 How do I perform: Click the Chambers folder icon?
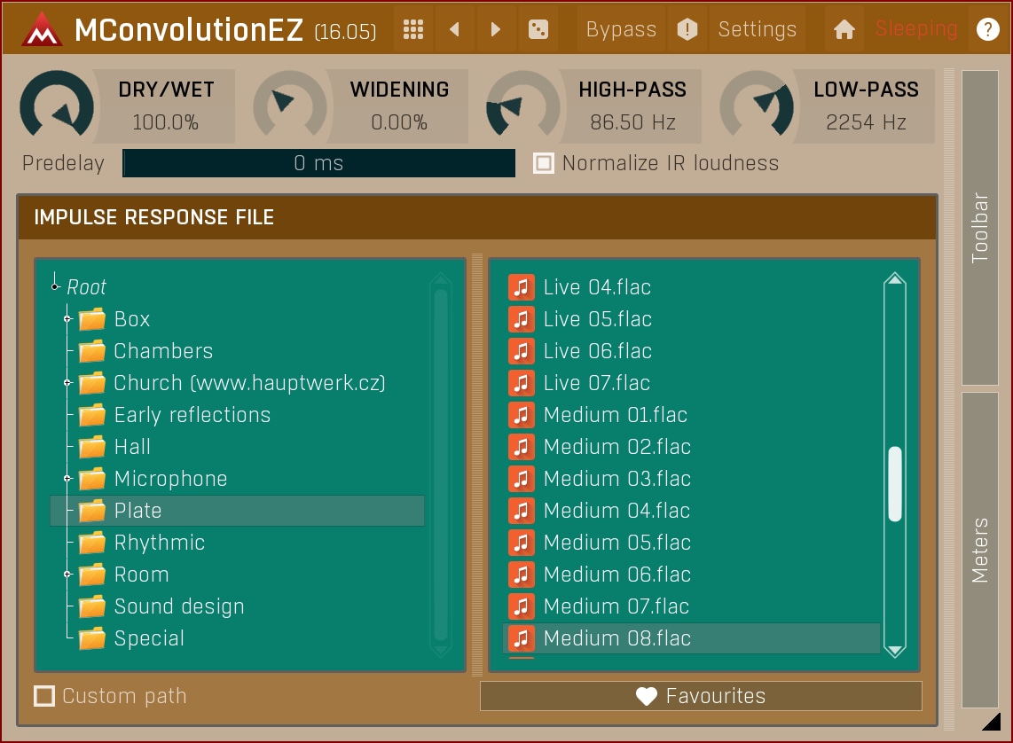point(92,351)
